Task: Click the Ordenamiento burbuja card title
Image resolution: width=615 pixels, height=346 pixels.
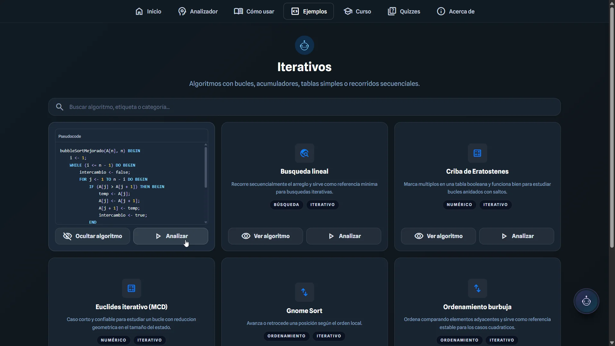Action: click(x=477, y=307)
